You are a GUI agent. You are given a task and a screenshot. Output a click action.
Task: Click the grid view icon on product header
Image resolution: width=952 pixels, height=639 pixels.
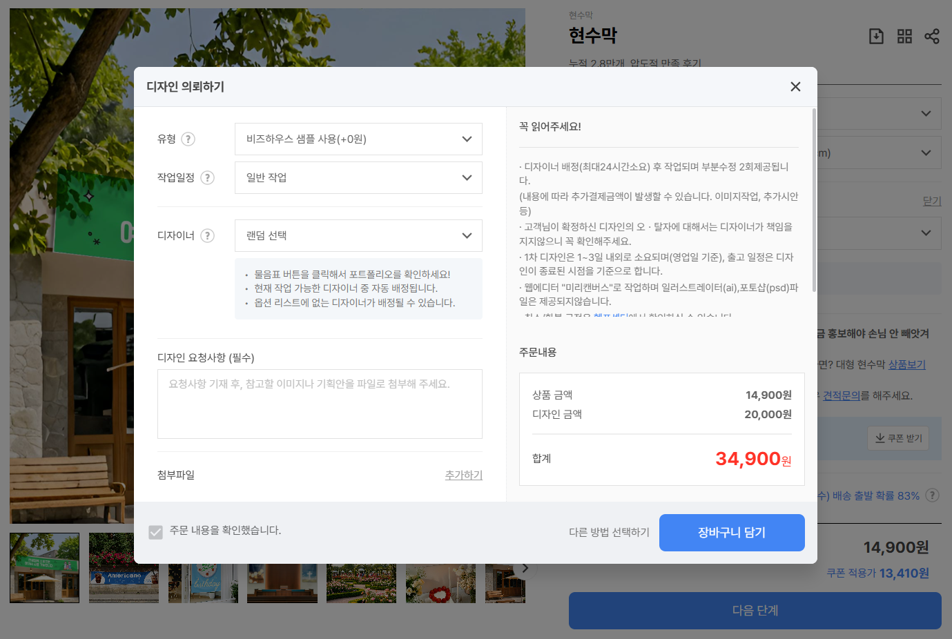tap(904, 36)
